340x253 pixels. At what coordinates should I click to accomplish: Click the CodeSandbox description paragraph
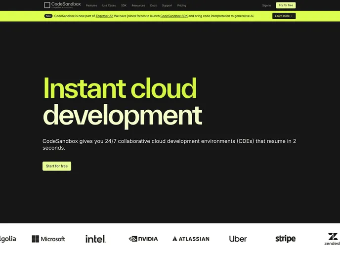pyautogui.click(x=169, y=144)
